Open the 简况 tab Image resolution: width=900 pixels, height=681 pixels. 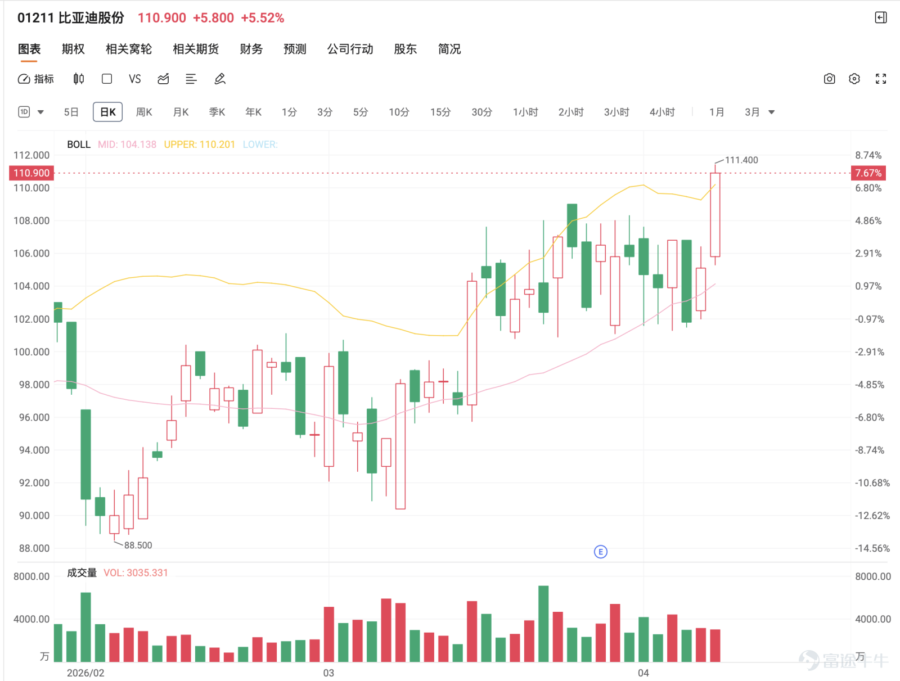[449, 49]
